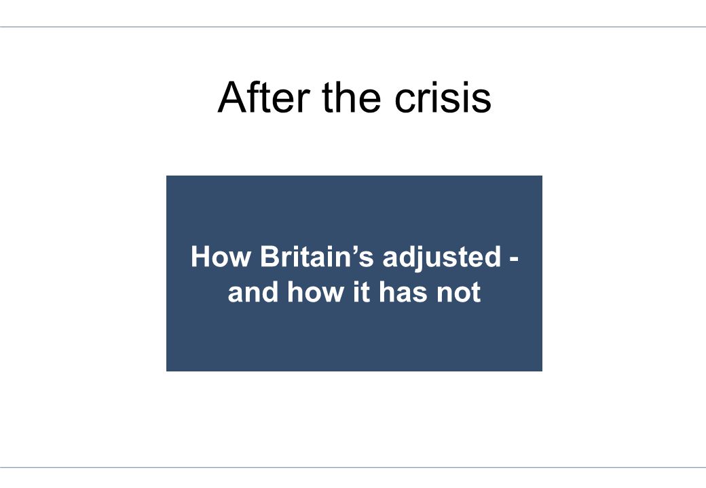The image size is (706, 488).
Task: Select the dark blue rectangle's empty upper area
Action: coord(354,207)
